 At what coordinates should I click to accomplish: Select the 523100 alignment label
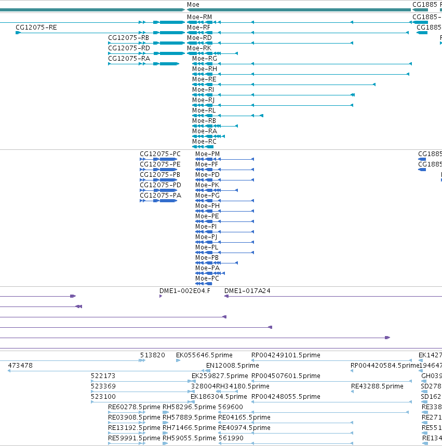coord(103,397)
